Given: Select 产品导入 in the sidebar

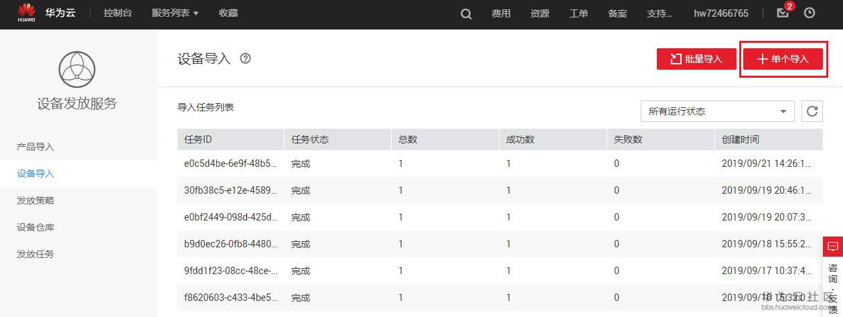Looking at the screenshot, I should click(x=35, y=147).
